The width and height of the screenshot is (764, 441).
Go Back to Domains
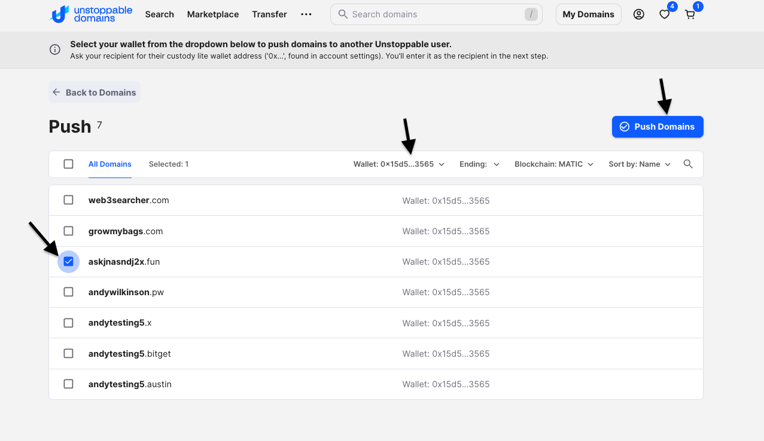pos(95,92)
